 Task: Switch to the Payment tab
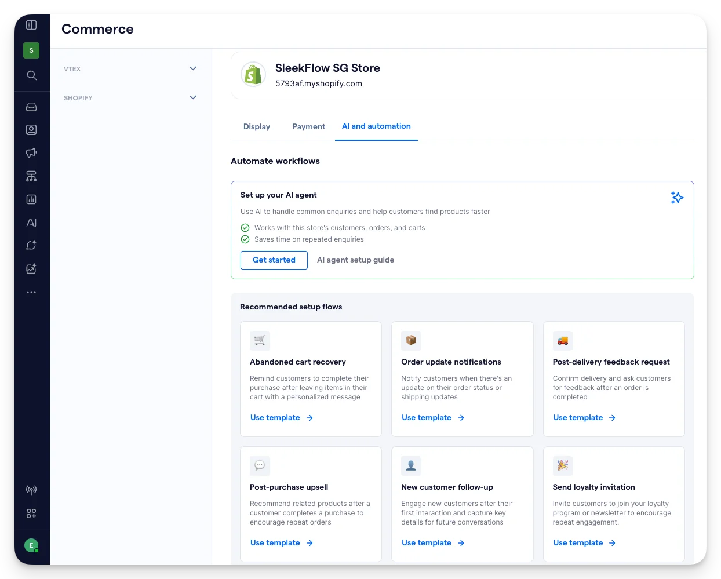tap(309, 126)
